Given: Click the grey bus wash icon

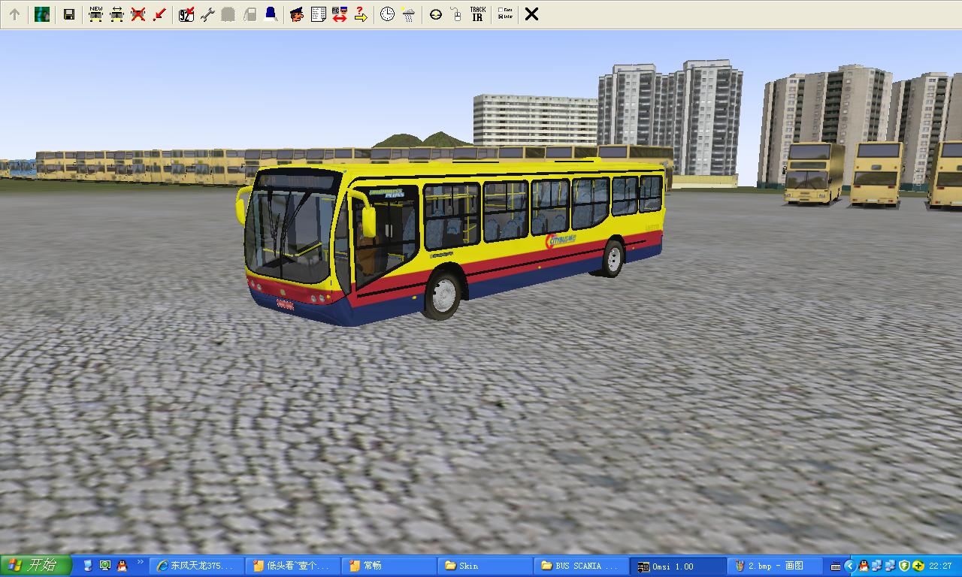Looking at the screenshot, I should click(228, 14).
